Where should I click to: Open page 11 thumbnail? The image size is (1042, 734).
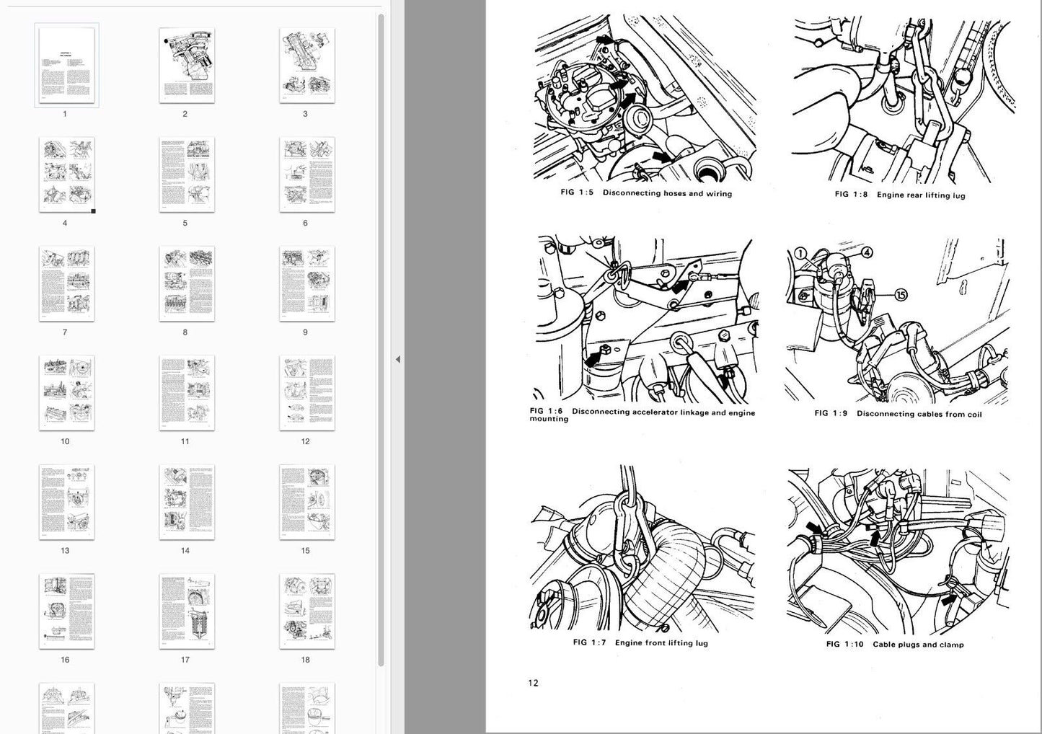click(x=186, y=393)
